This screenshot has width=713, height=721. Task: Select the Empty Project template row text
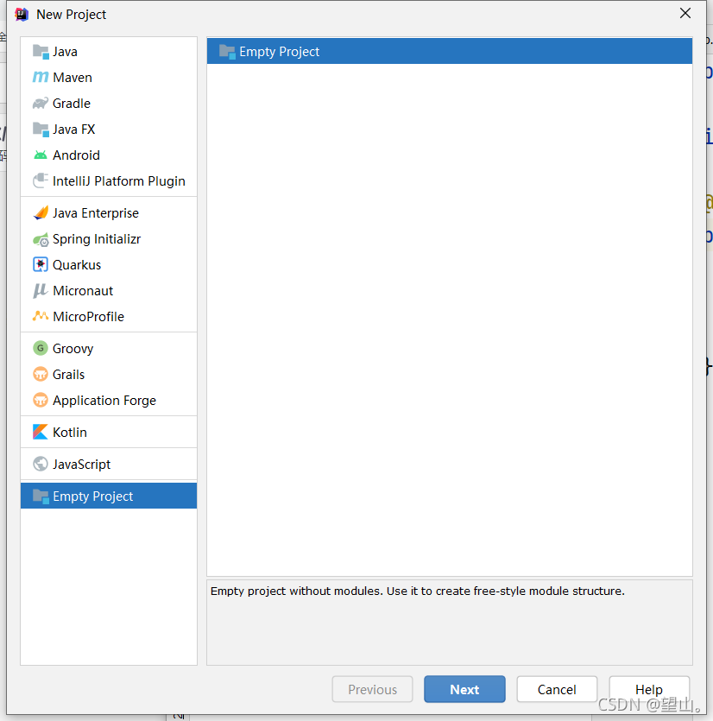[279, 52]
